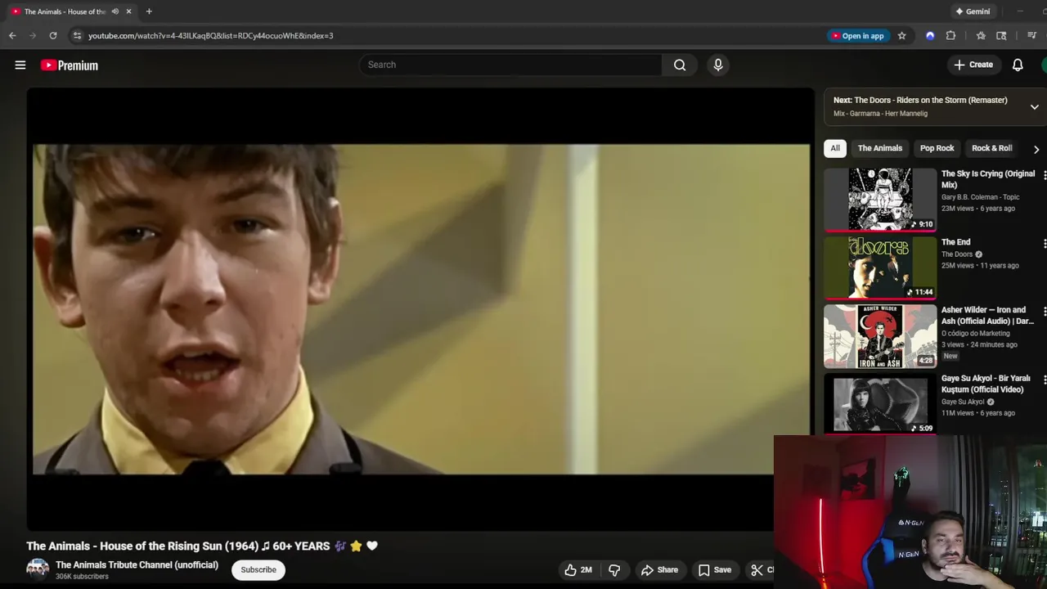This screenshot has width=1047, height=589.
Task: Start voice search with microphone icon
Action: tap(718, 65)
